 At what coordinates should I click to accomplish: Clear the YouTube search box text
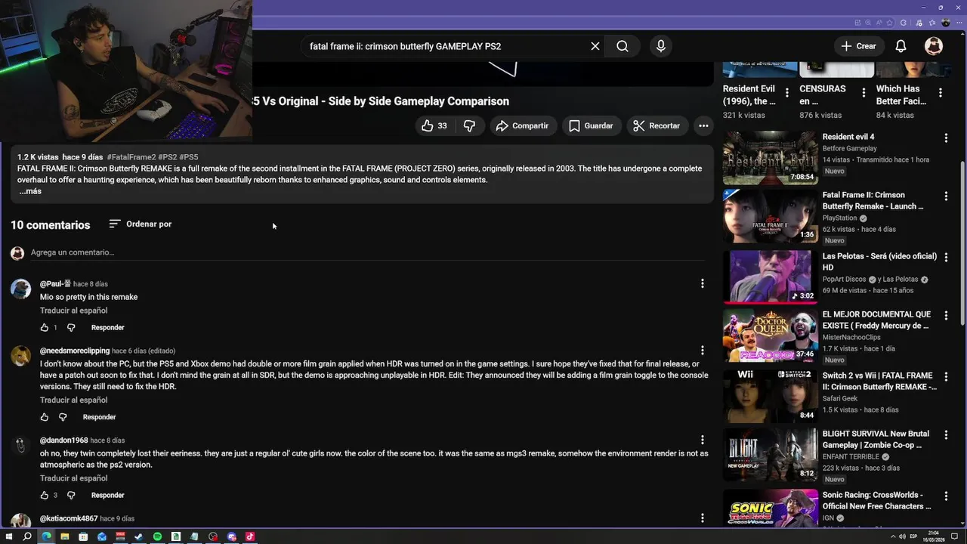[595, 46]
